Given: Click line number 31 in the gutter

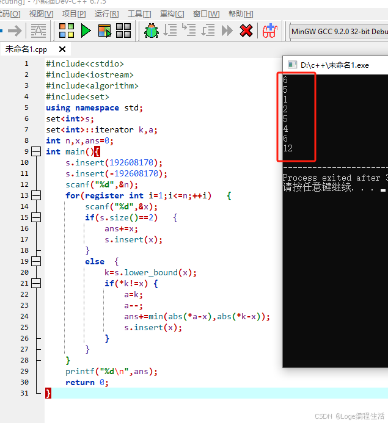Looking at the screenshot, I should [x=24, y=393].
